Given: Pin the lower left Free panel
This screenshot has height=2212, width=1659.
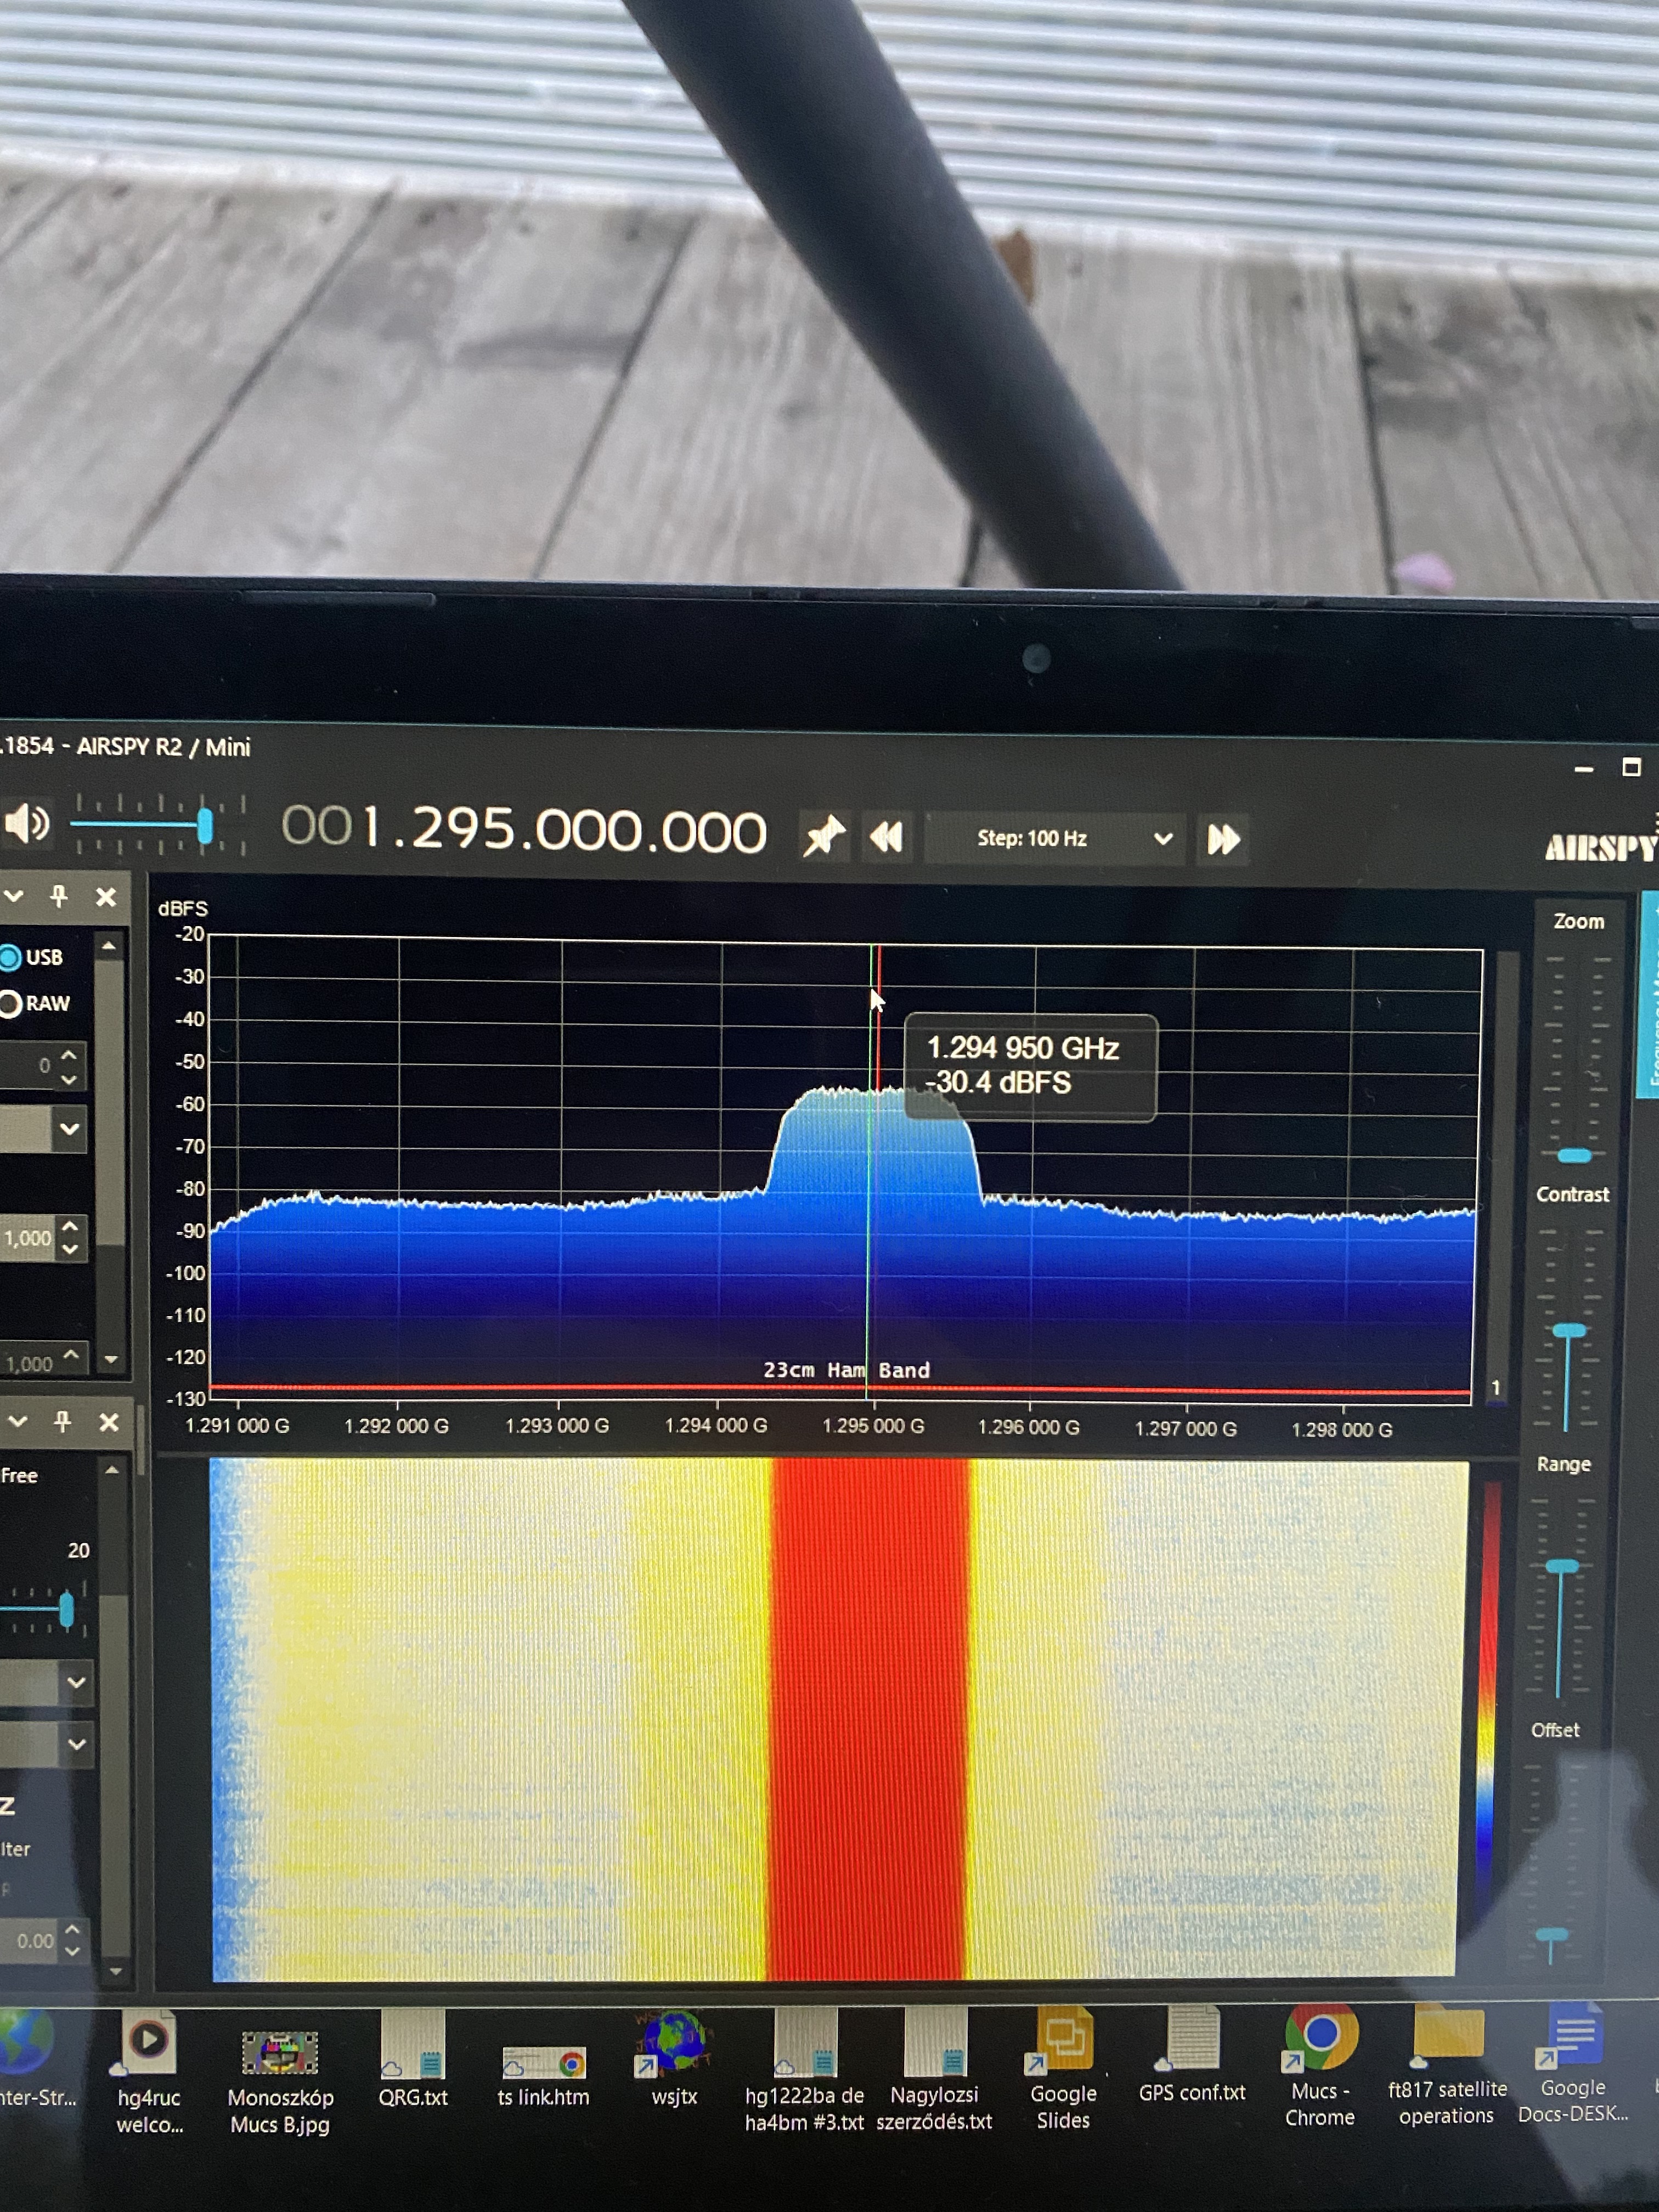Looking at the screenshot, I should 63,1421.
